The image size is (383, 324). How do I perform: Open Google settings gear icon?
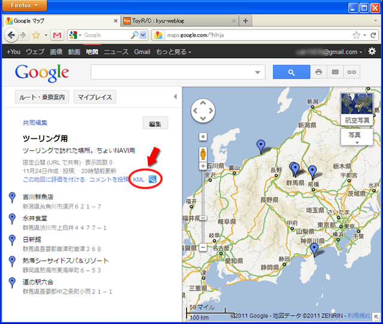(x=372, y=52)
